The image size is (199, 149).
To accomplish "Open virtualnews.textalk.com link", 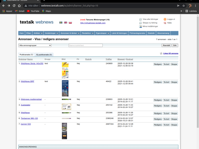I will tap(93, 23).
